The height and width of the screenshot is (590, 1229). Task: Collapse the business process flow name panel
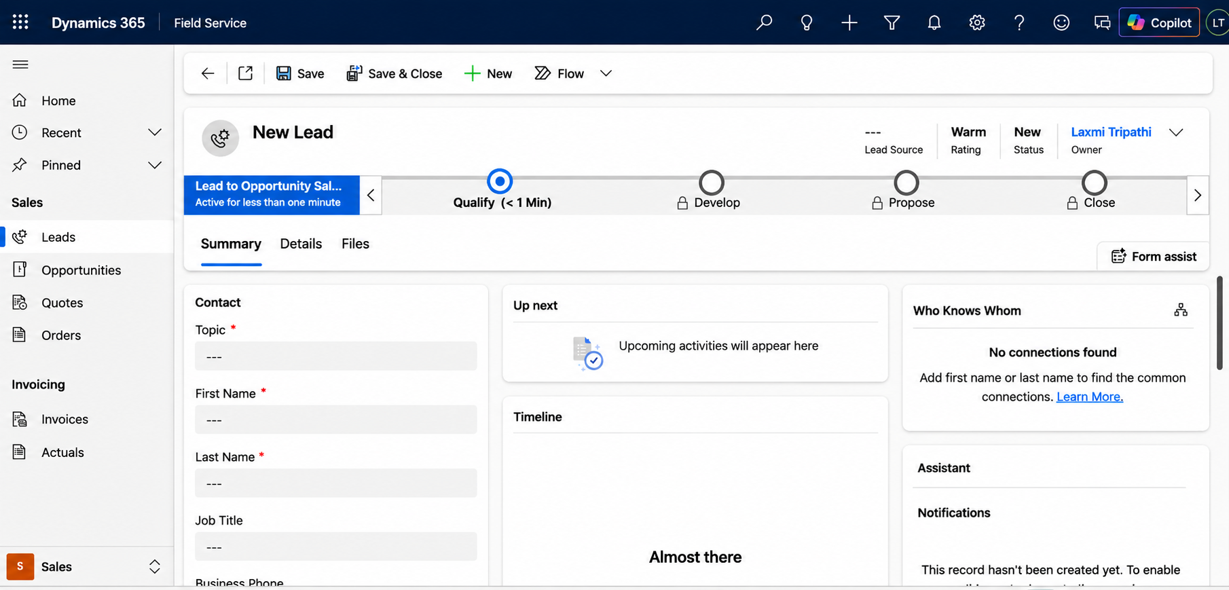[x=371, y=196]
